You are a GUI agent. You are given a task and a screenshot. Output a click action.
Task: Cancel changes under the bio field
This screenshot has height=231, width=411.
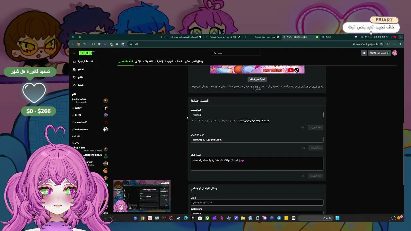302,176
